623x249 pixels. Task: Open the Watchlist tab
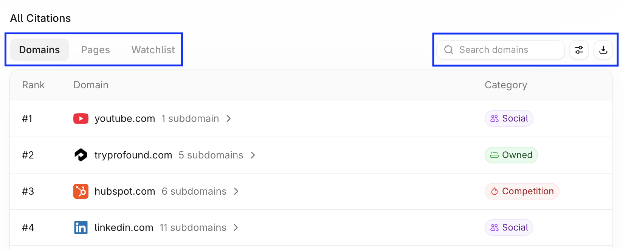coord(153,50)
